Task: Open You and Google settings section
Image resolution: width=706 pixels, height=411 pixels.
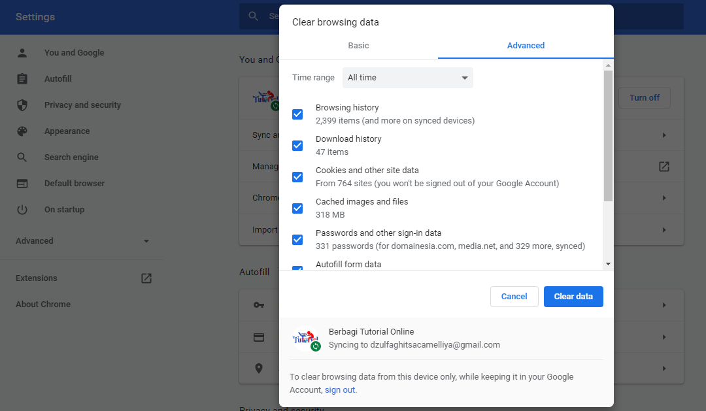Action: tap(75, 53)
